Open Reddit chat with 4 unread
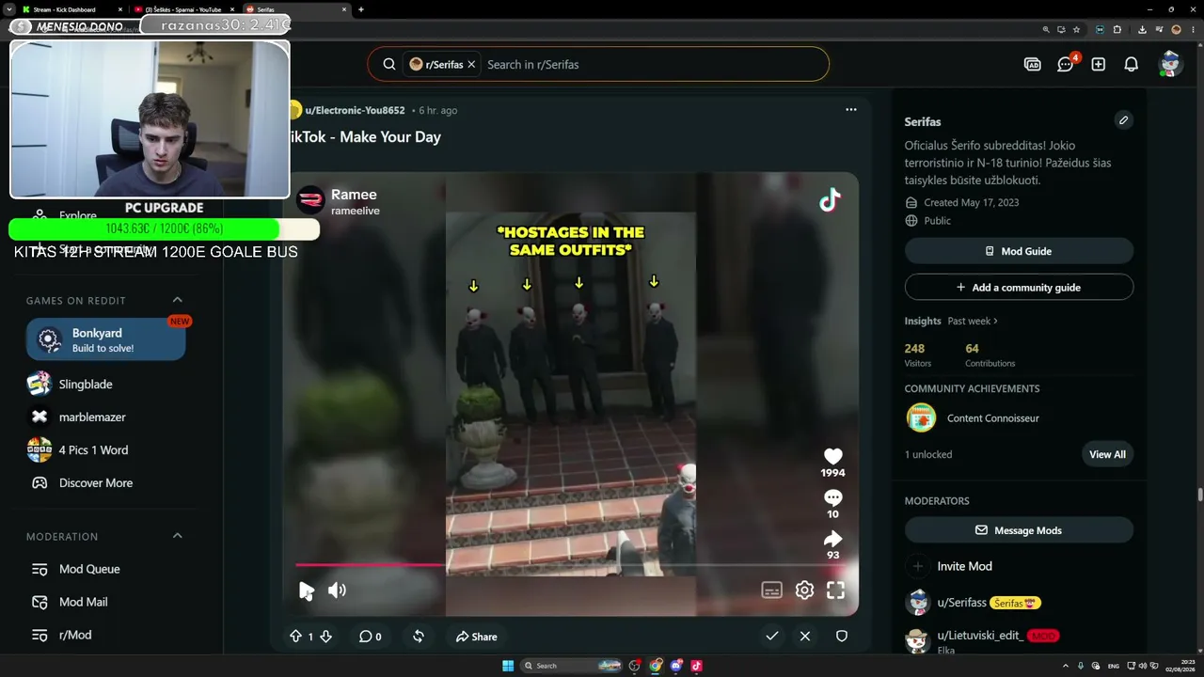 [1066, 64]
